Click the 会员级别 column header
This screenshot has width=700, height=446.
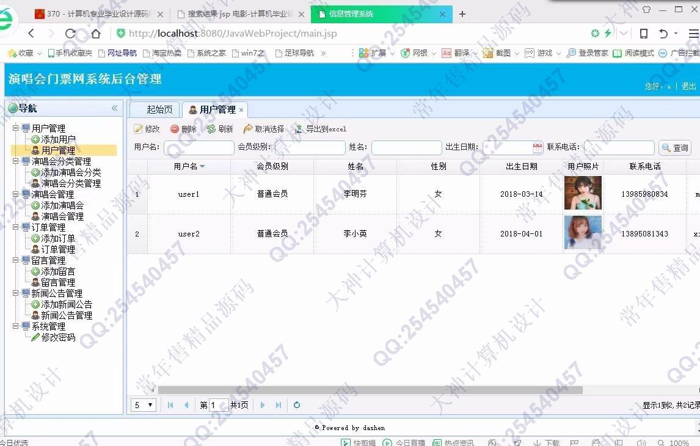pos(272,167)
